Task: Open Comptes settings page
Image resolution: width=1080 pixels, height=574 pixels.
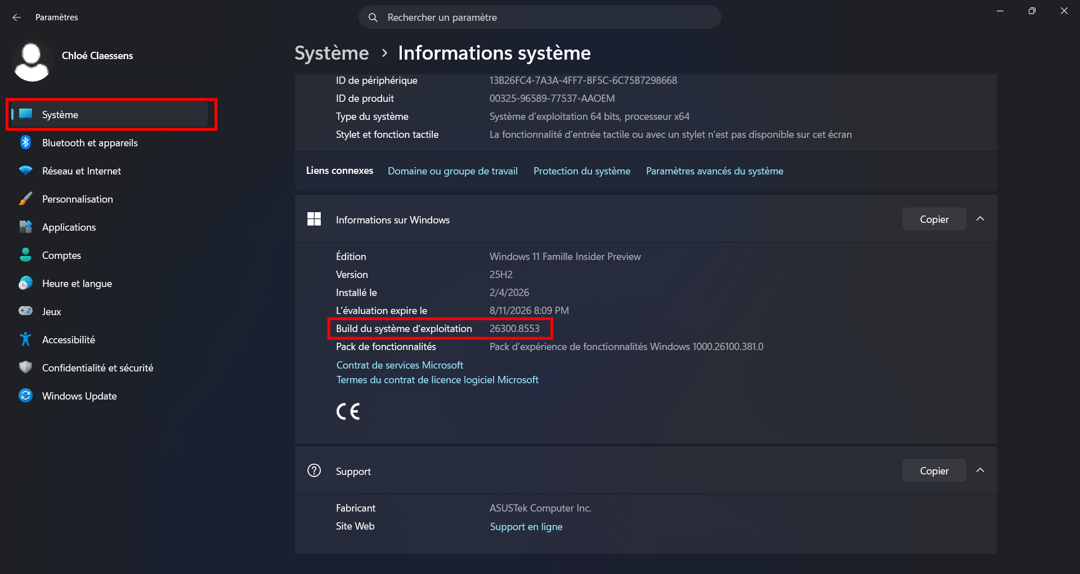Action: (x=109, y=255)
